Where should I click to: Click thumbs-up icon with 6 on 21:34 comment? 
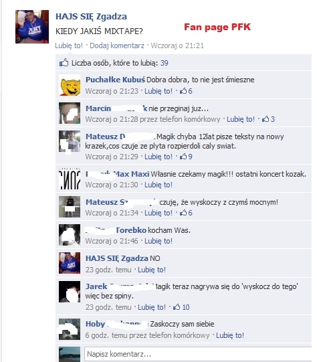pos(183,213)
